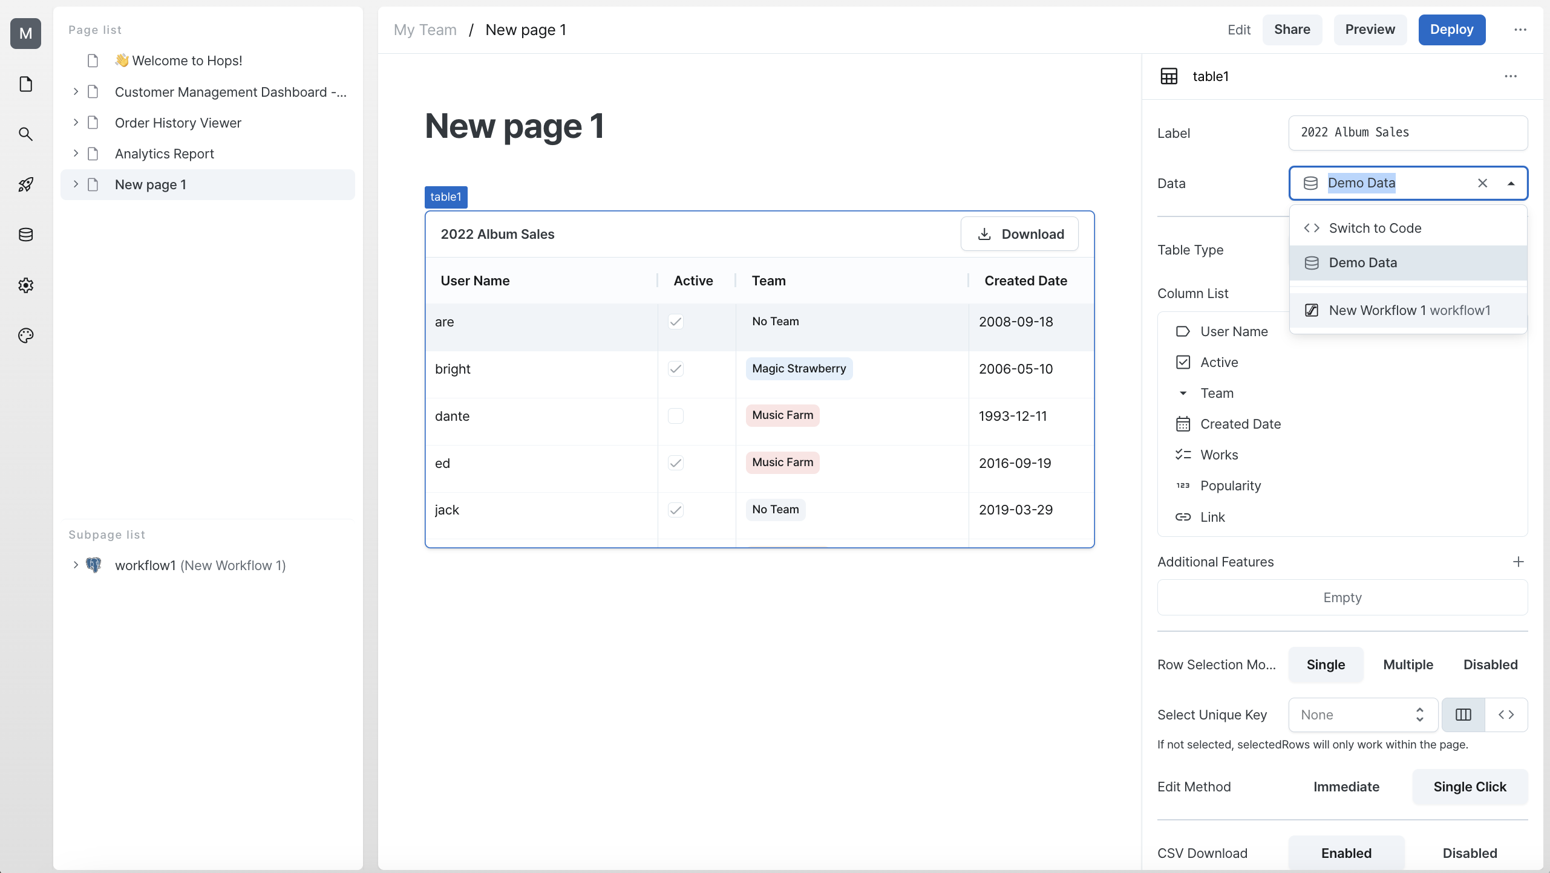Image resolution: width=1550 pixels, height=873 pixels.
Task: Toggle Active checkbox in the 'ed' row
Action: click(x=676, y=463)
